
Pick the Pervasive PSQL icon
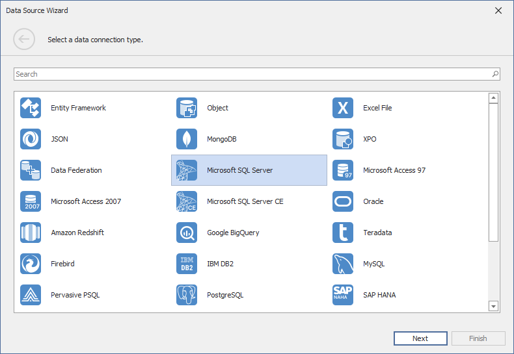coord(31,295)
